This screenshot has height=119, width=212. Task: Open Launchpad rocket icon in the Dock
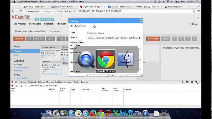click(x=56, y=113)
